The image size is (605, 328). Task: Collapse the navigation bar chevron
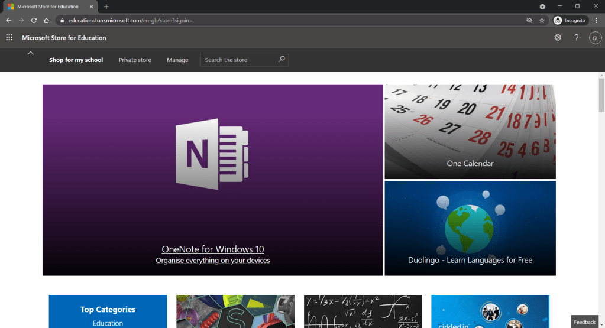click(x=30, y=53)
